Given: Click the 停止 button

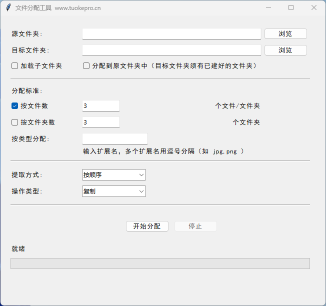Looking at the screenshot, I should 195,226.
